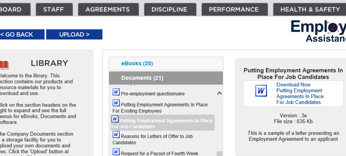This screenshot has width=346, height=156.
Task: Click the documents list scrollbar thumb
Action: [x=219, y=154]
